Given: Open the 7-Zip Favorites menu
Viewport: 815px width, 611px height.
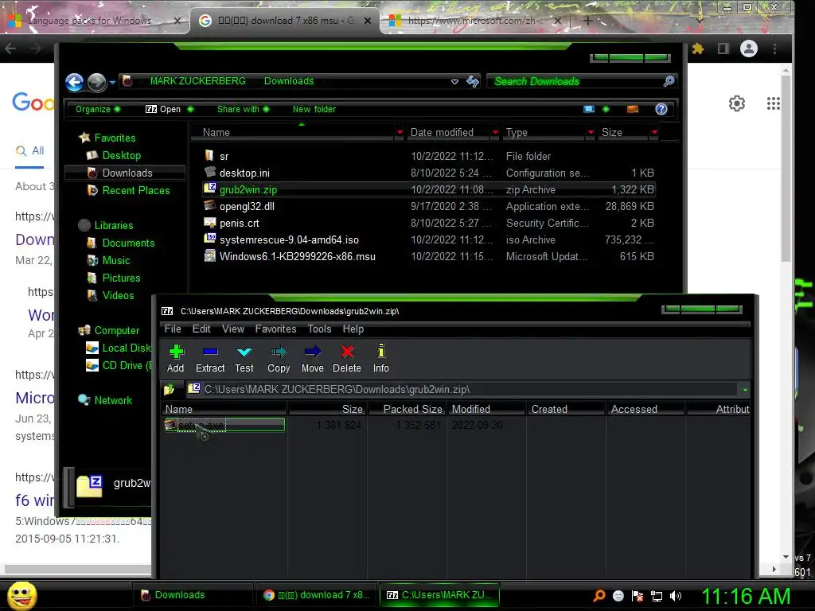Looking at the screenshot, I should tap(275, 329).
